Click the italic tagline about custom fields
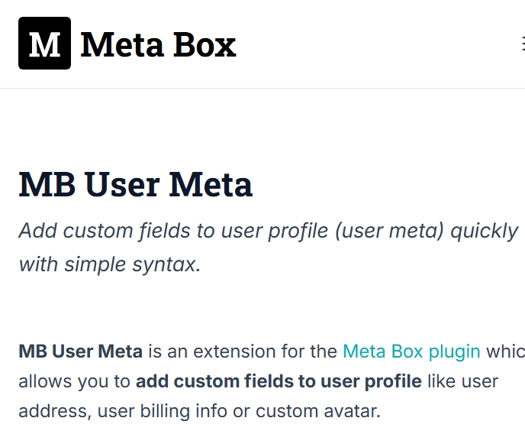The height and width of the screenshot is (447, 525). click(x=268, y=248)
